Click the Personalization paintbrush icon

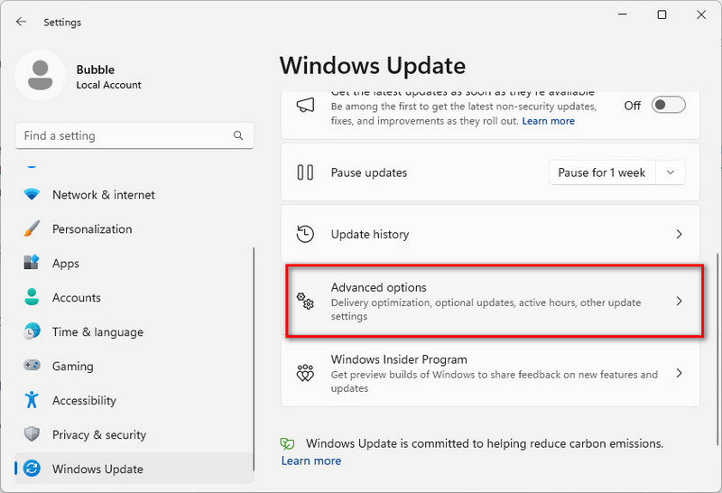point(32,228)
